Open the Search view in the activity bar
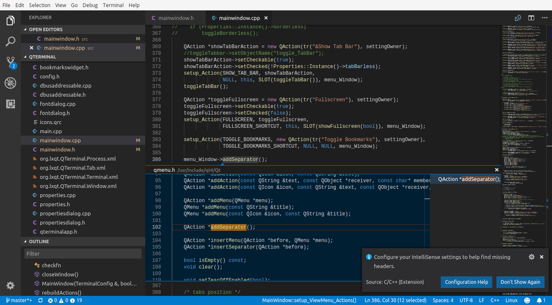The image size is (552, 305). coord(10,41)
